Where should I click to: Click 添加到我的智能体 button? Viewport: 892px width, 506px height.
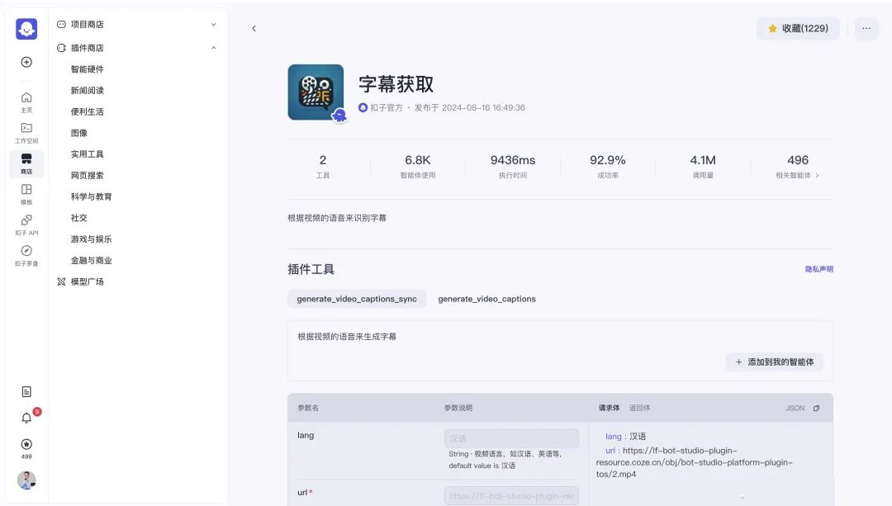pyautogui.click(x=774, y=362)
